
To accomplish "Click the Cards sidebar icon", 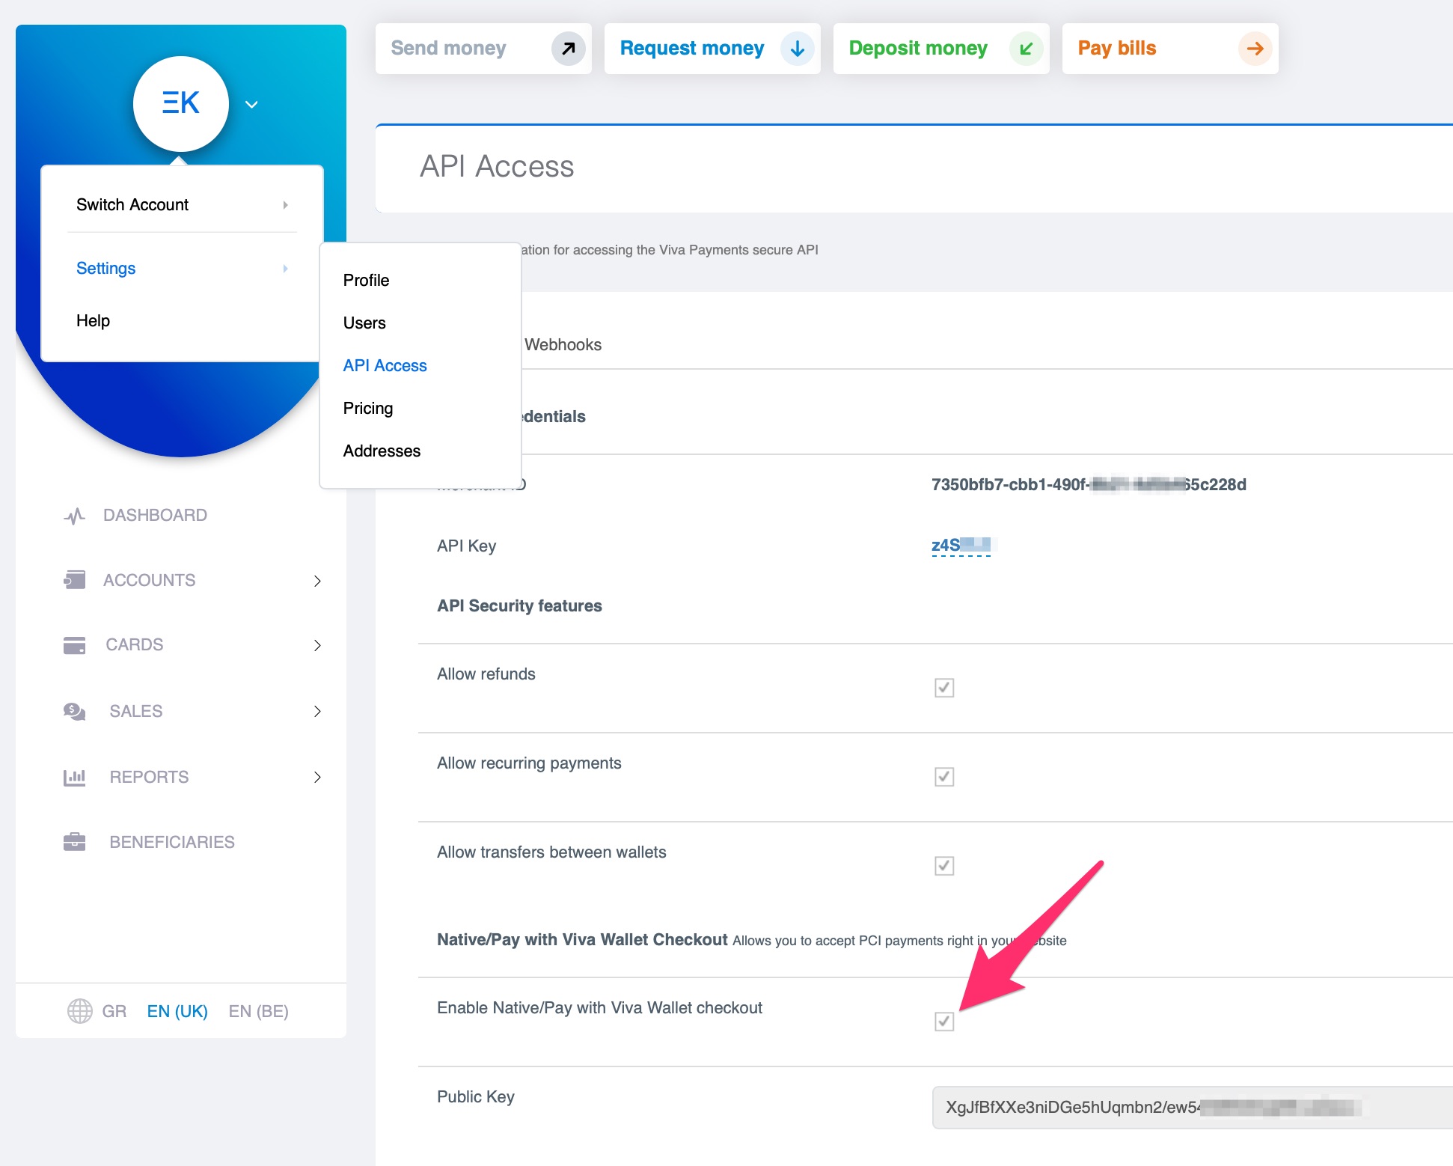I will point(73,644).
